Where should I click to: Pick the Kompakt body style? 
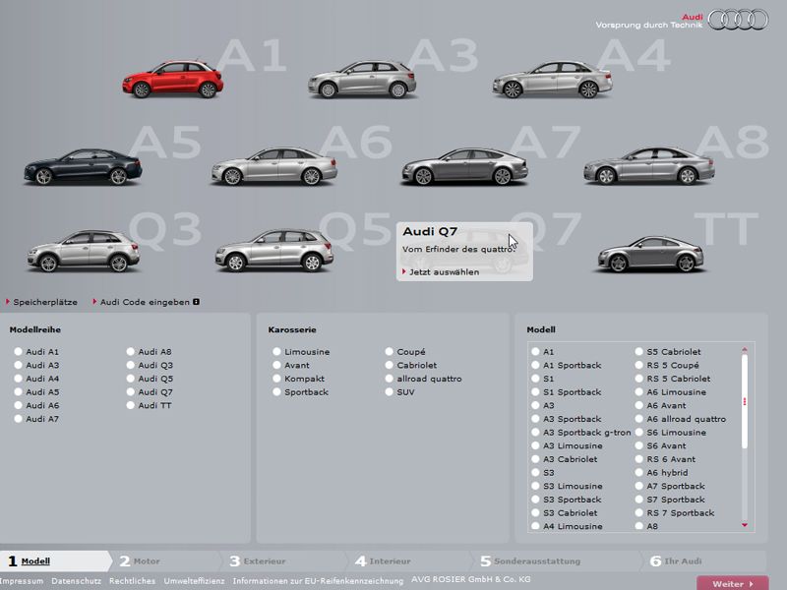point(276,379)
